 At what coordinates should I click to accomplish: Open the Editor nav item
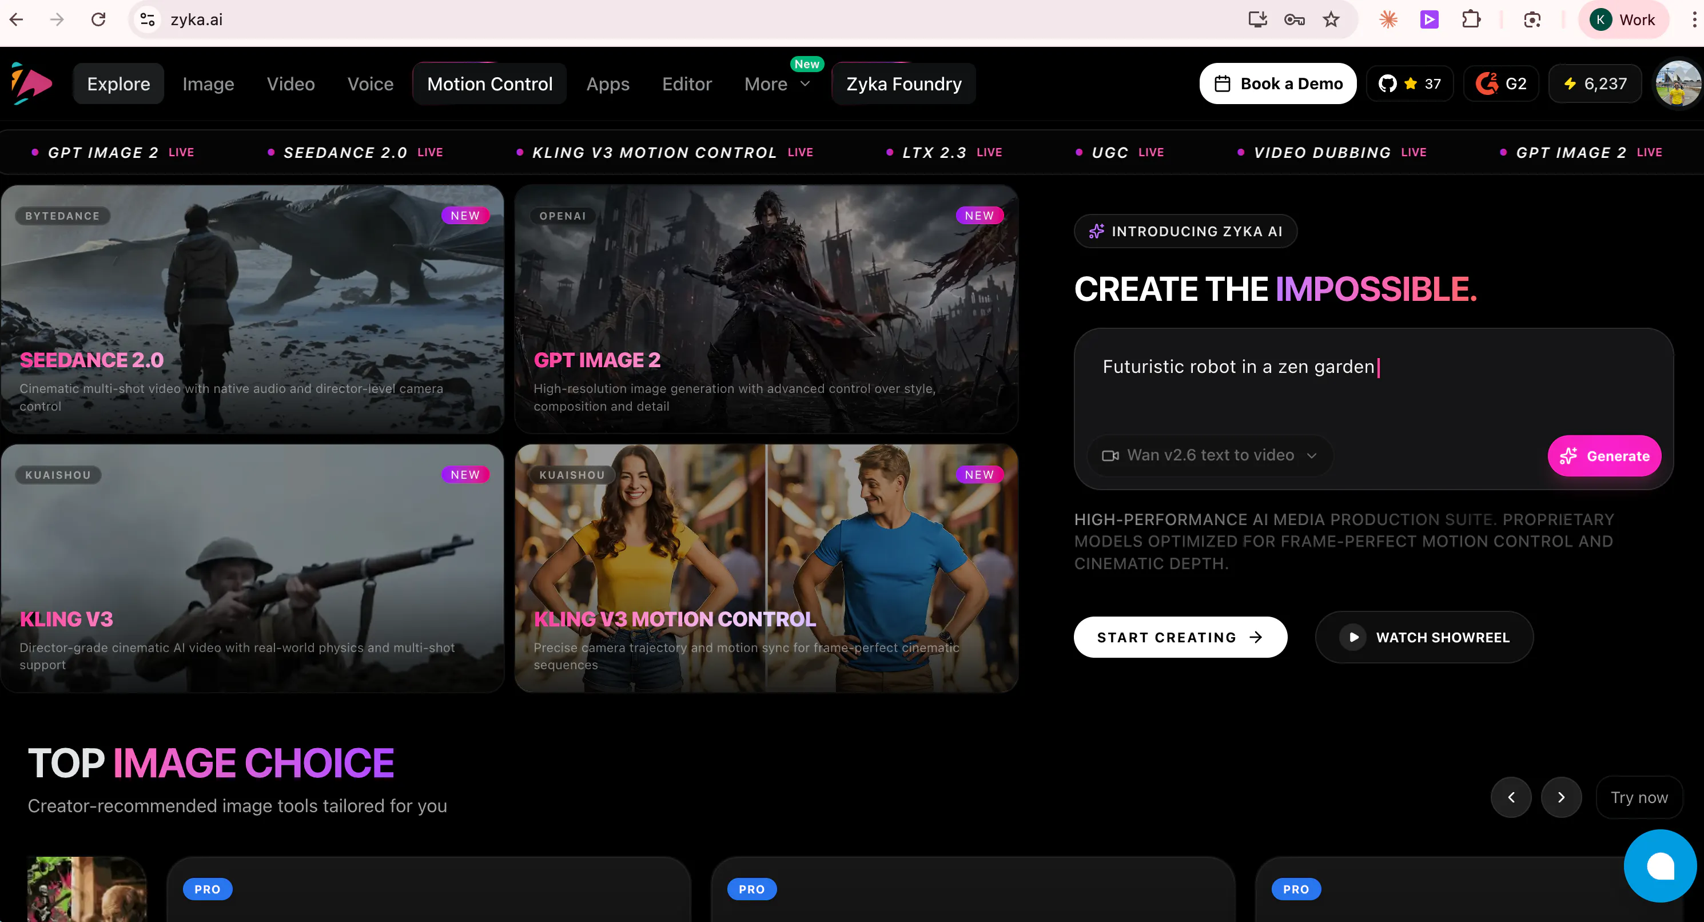click(687, 84)
